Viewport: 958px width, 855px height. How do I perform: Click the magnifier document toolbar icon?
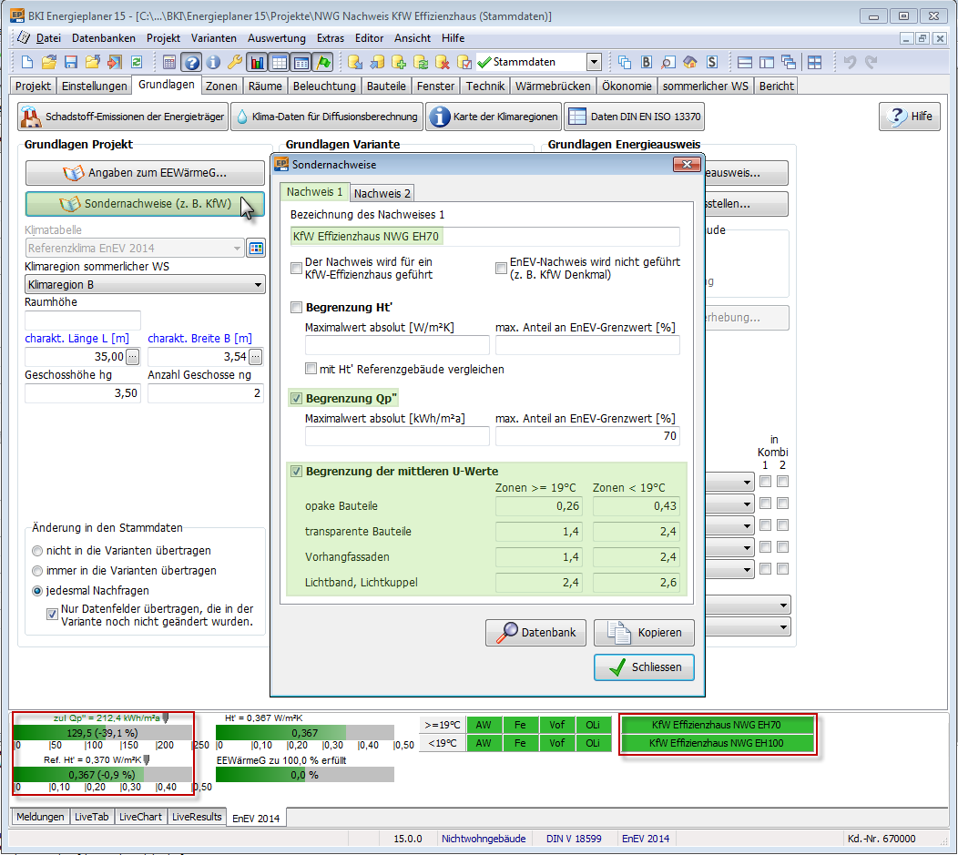point(668,62)
